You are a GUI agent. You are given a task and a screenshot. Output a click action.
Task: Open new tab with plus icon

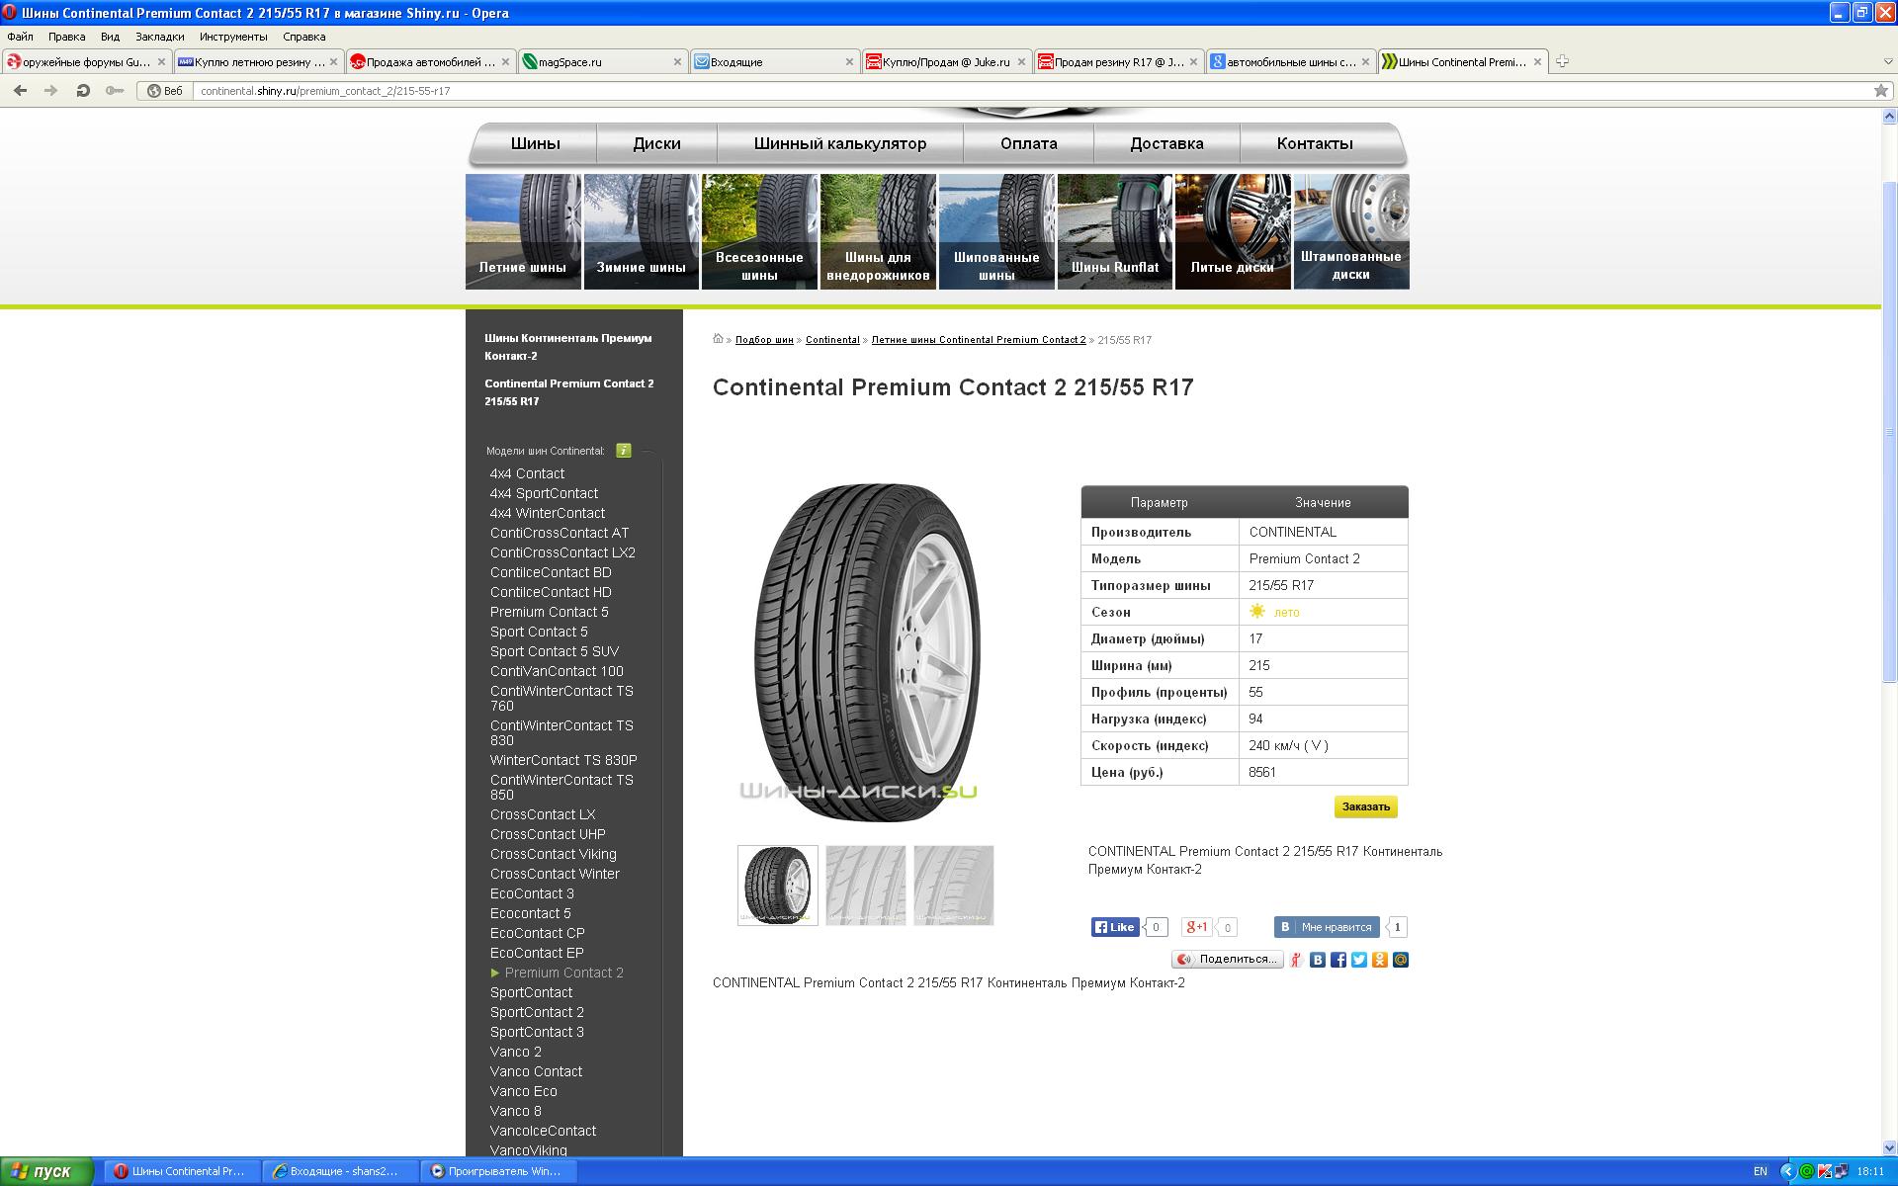[1562, 61]
